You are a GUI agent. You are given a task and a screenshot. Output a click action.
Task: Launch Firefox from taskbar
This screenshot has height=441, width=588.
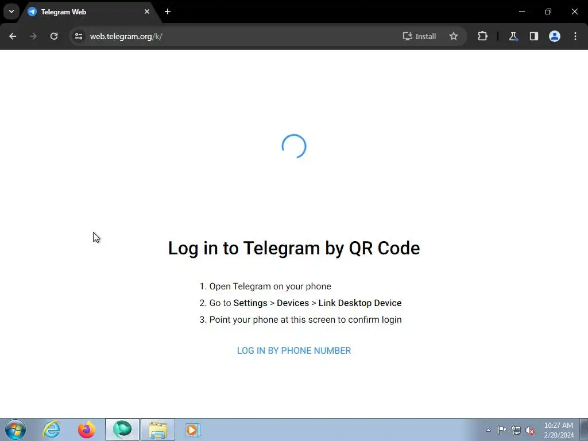tap(87, 430)
